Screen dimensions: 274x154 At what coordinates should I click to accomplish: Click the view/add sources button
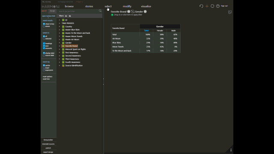[48, 144]
